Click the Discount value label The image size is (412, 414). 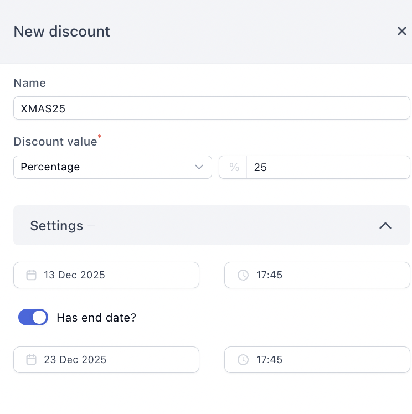click(x=55, y=142)
